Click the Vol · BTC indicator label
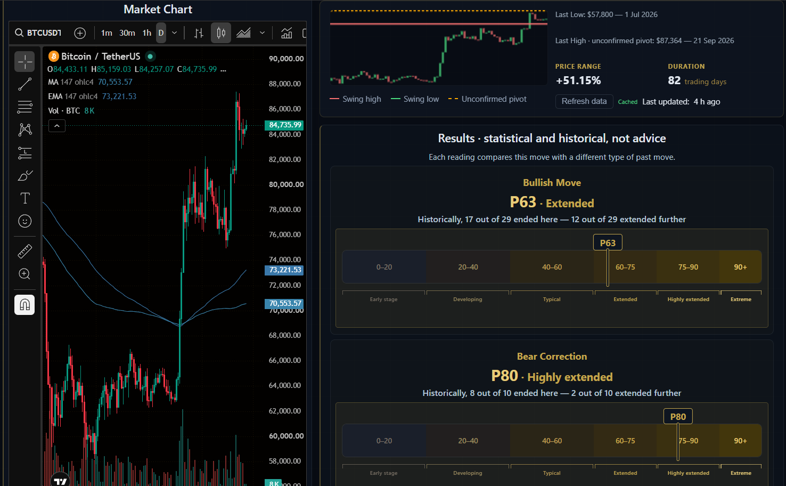The height and width of the screenshot is (486, 786). point(64,111)
